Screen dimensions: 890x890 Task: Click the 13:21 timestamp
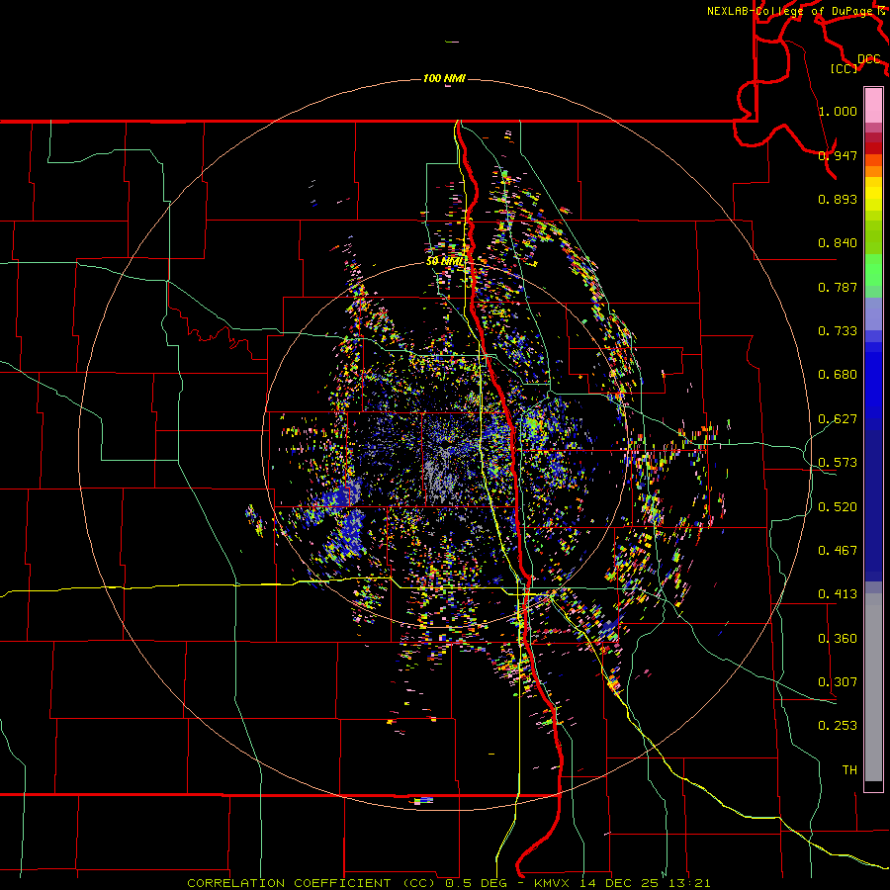(690, 883)
